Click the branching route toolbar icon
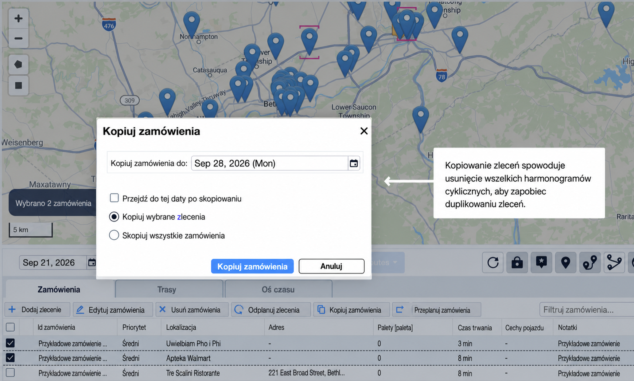 point(614,262)
